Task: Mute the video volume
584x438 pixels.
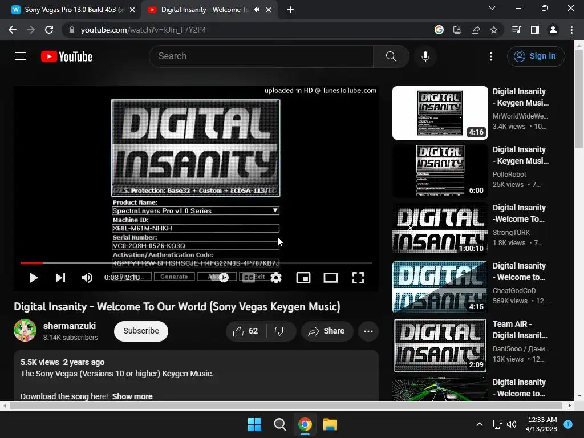Action: pos(87,278)
